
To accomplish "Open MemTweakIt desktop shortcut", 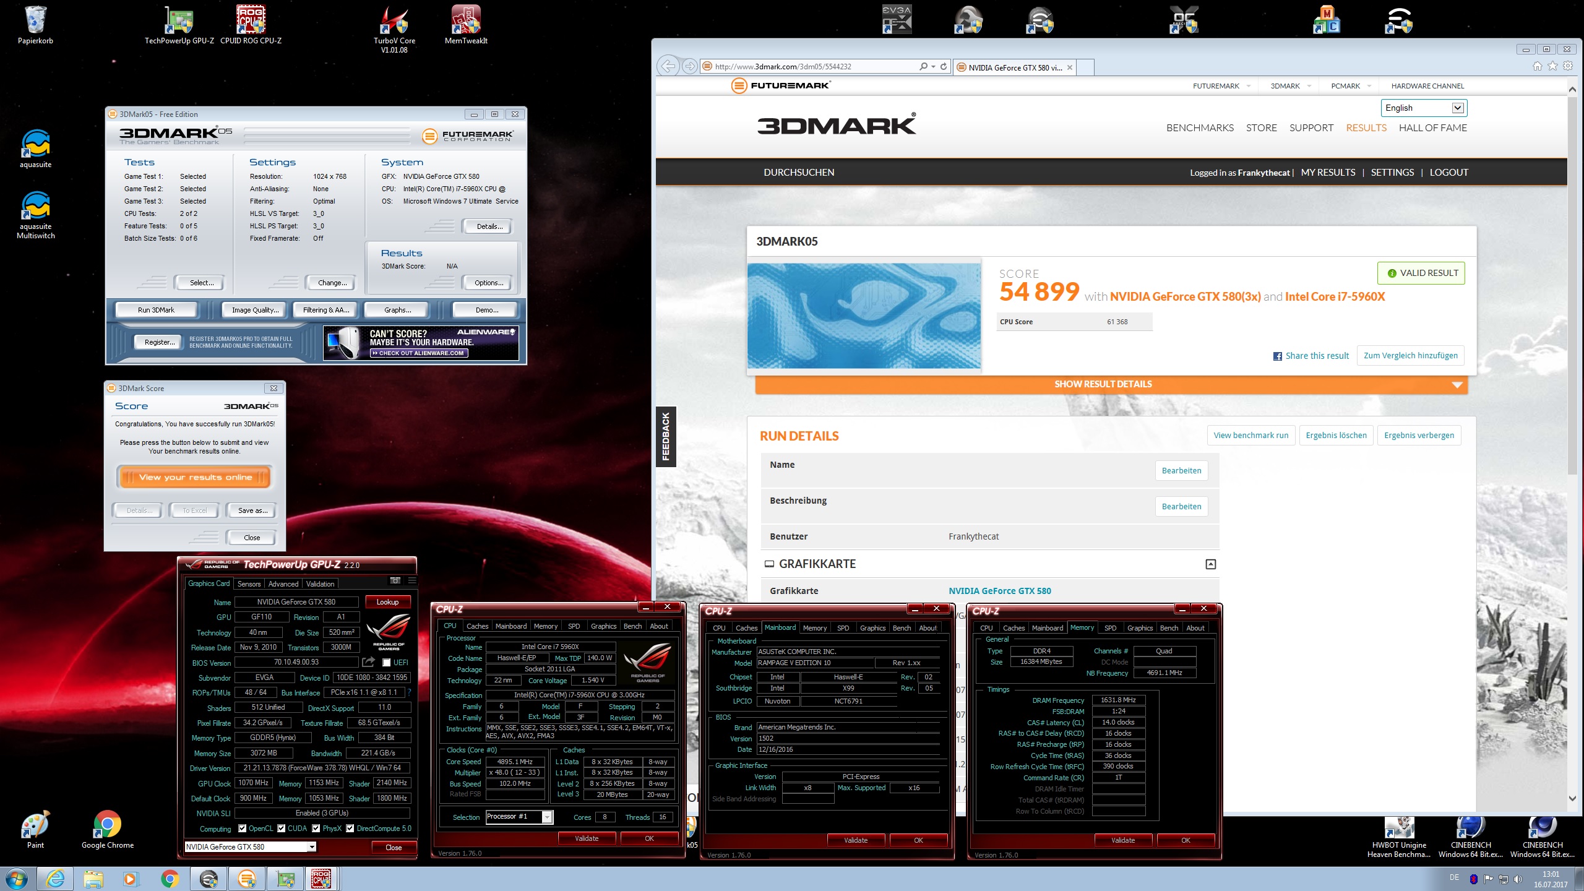I will coord(466,25).
